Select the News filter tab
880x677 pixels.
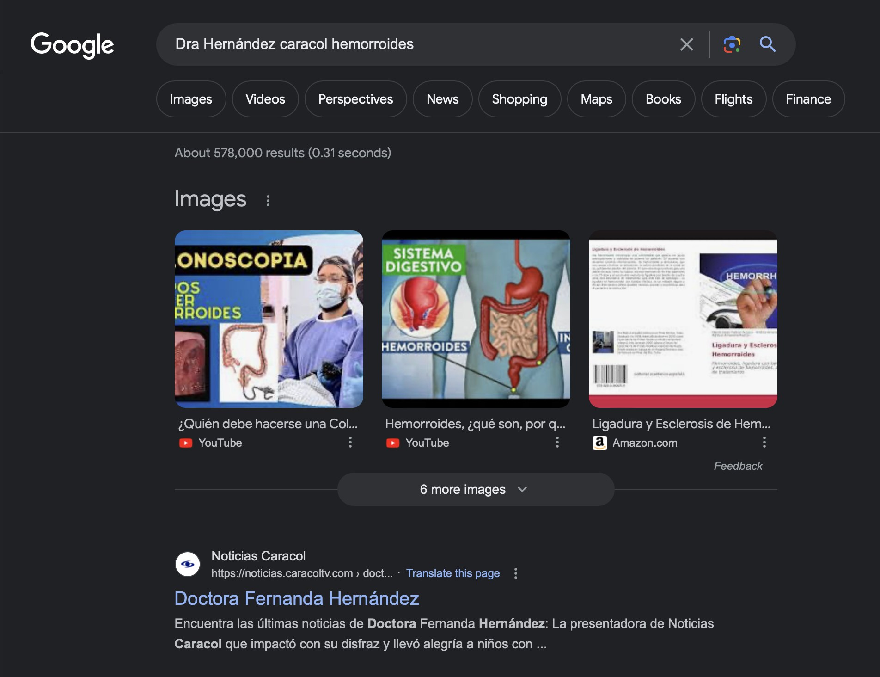click(x=442, y=99)
